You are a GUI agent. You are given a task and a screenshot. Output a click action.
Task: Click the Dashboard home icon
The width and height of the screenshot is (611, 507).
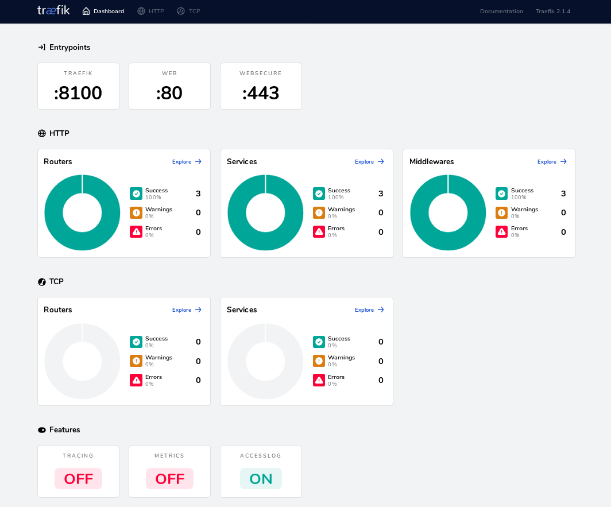coord(86,11)
